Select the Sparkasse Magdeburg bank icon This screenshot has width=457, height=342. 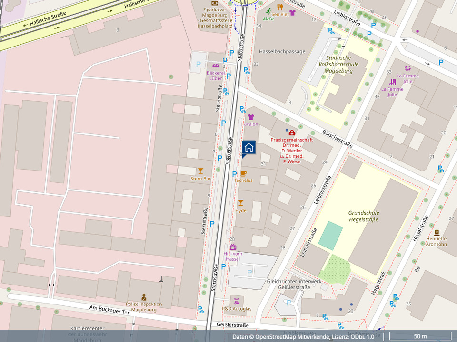click(x=215, y=3)
